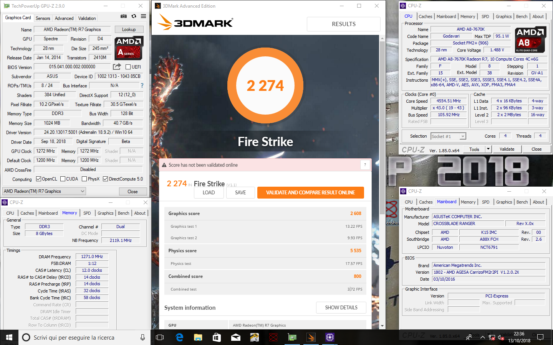Toggle the OpenCL computing checkbox
553x345 pixels.
[x=38, y=179]
